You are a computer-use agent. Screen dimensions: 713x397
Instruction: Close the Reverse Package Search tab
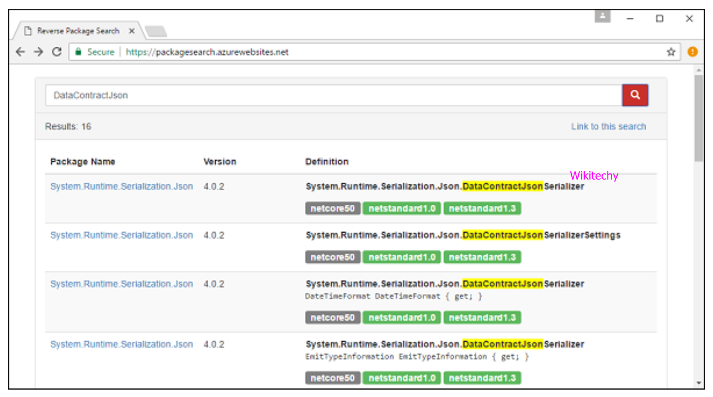click(x=132, y=31)
